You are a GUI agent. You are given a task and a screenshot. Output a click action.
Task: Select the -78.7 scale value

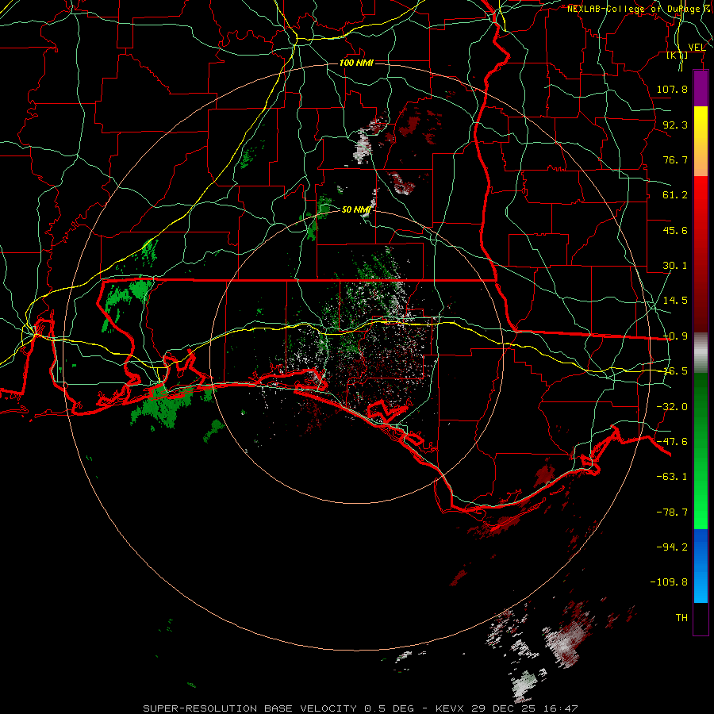coord(672,512)
